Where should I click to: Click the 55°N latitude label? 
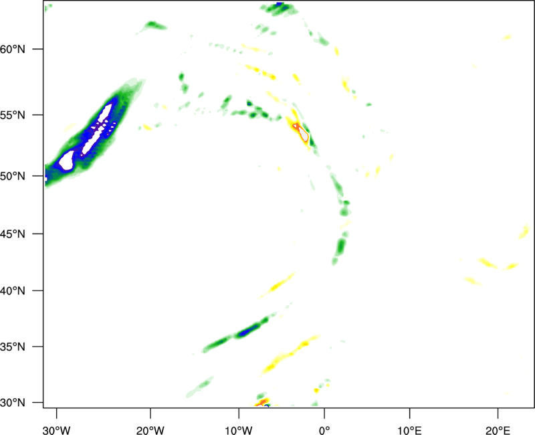[x=13, y=115]
